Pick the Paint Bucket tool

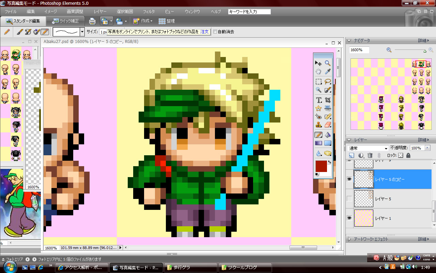click(328, 135)
